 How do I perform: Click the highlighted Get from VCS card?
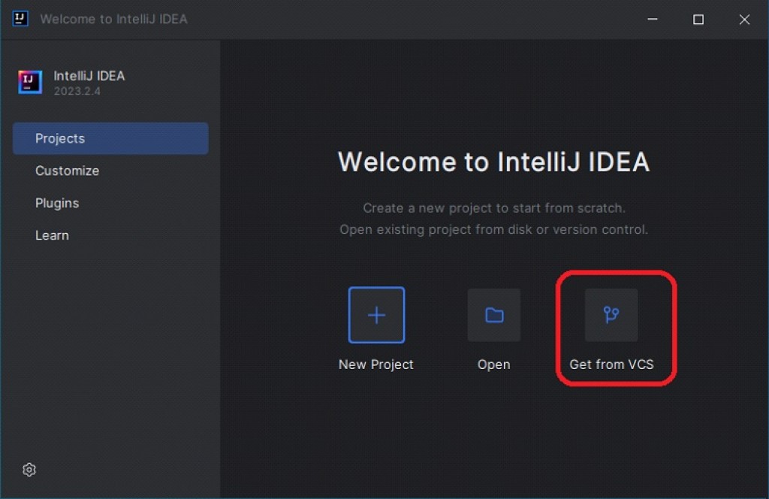[614, 327]
